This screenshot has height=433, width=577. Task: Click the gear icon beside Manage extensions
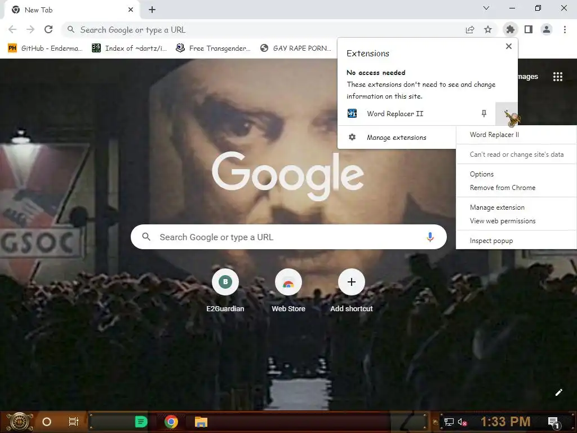pos(352,138)
